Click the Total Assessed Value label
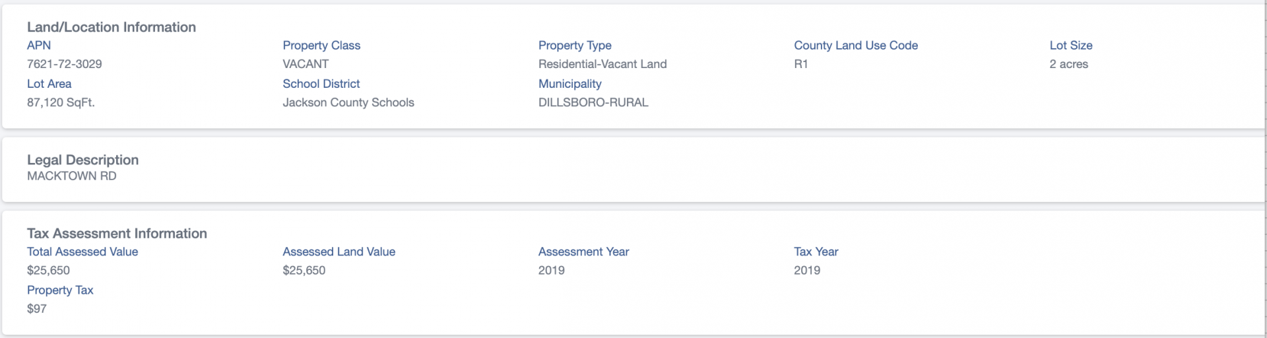This screenshot has height=338, width=1267. 82,252
